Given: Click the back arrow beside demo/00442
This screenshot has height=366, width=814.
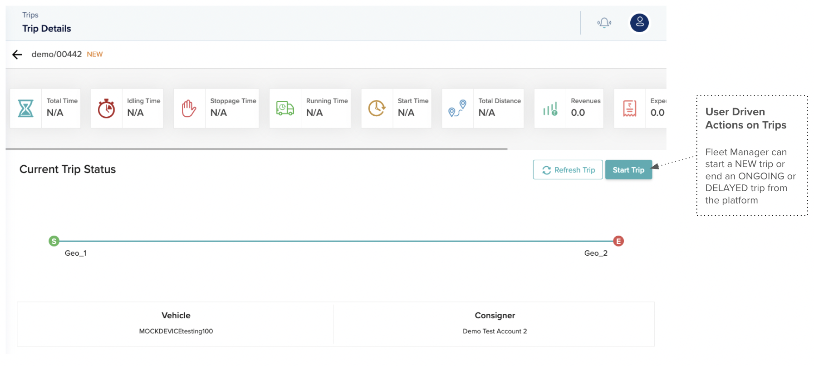Looking at the screenshot, I should click(x=17, y=55).
